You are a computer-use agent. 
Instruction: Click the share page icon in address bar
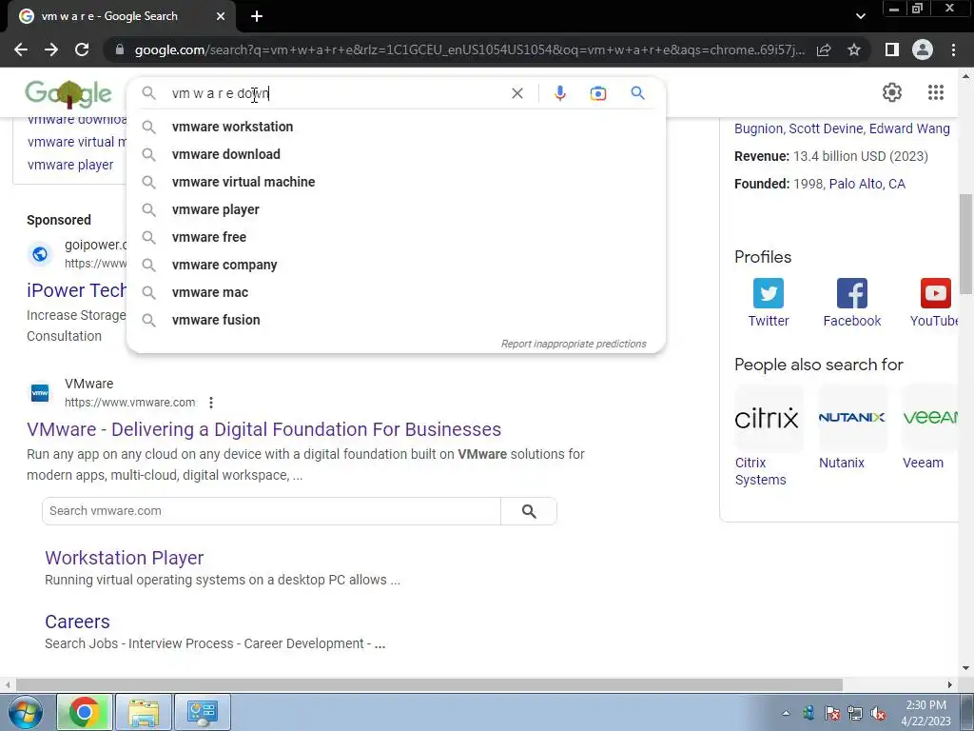pos(824,49)
